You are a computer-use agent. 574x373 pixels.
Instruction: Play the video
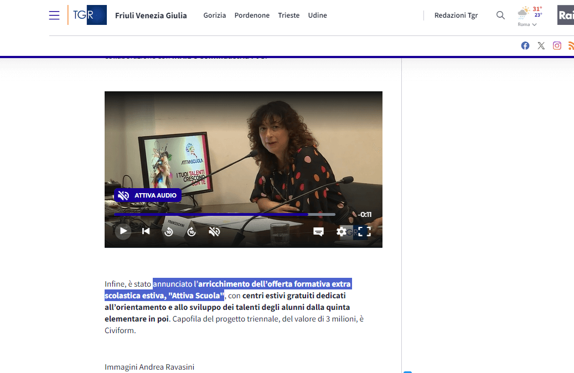[x=123, y=231]
